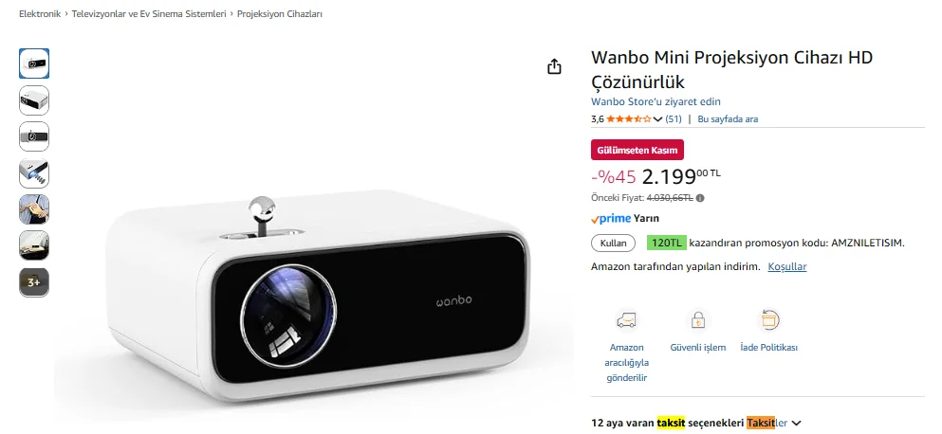Viewport: 942px width, 434px height.
Task: Go to Elektronik breadcrumb
Action: click(40, 14)
